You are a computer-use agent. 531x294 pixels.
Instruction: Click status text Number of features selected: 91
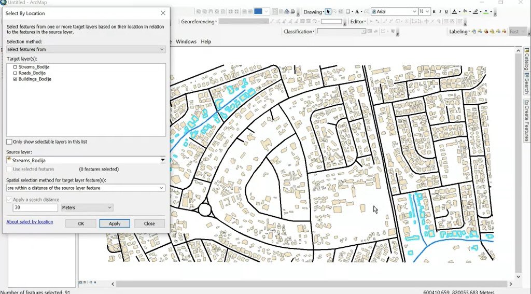[35, 292]
